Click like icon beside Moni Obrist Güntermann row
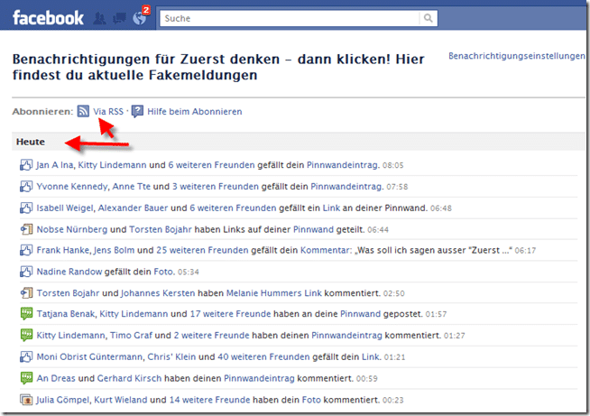This screenshot has width=590, height=416. 26,356
